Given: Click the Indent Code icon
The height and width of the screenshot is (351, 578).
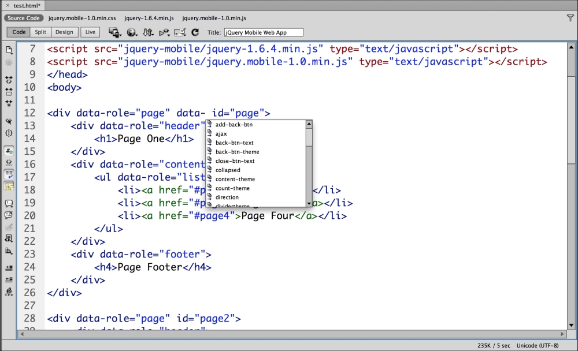Looking at the screenshot, I should (x=9, y=268).
